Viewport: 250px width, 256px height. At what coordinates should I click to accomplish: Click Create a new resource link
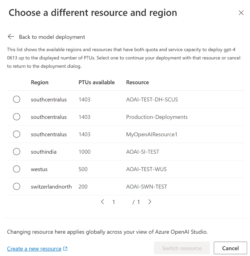coord(34,249)
